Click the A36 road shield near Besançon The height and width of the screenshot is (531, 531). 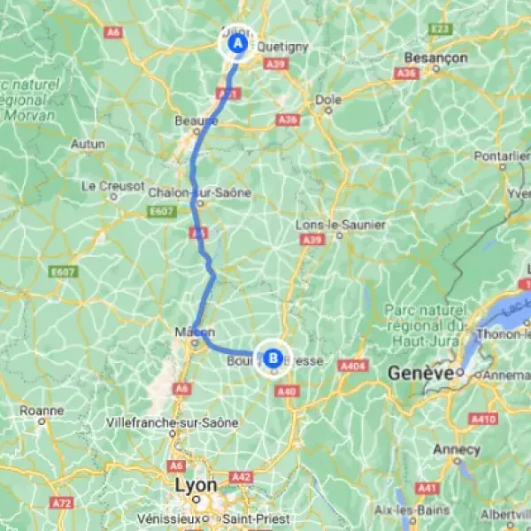(406, 73)
